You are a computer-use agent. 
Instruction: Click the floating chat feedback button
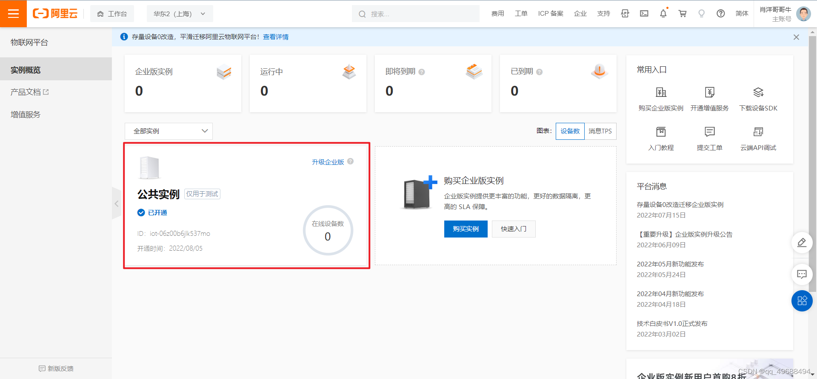802,274
